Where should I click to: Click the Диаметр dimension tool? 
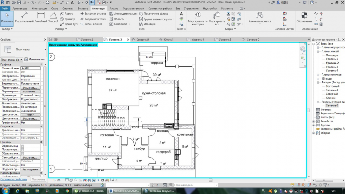tap(68, 19)
